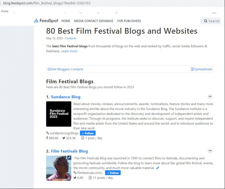The height and width of the screenshot is (189, 225).
Task: Open the Spreadsheet export link
Action: coord(201,69)
